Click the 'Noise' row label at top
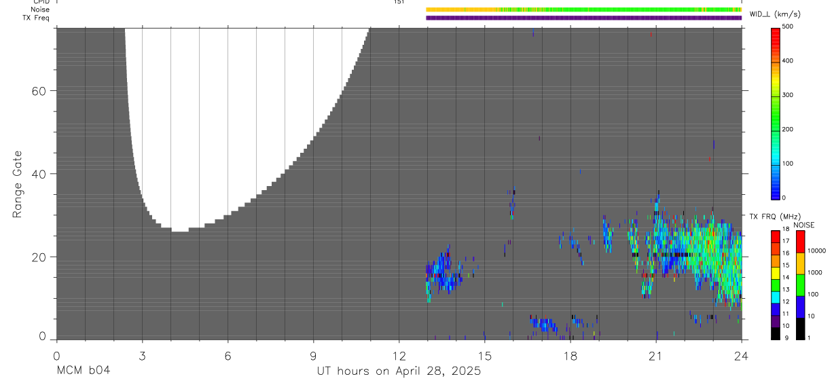Screen dimensions: 834x385 pos(39,10)
